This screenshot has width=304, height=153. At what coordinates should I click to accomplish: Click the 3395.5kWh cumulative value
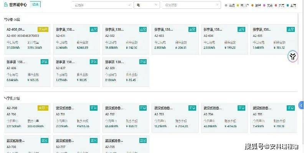pyautogui.click(x=35, y=48)
